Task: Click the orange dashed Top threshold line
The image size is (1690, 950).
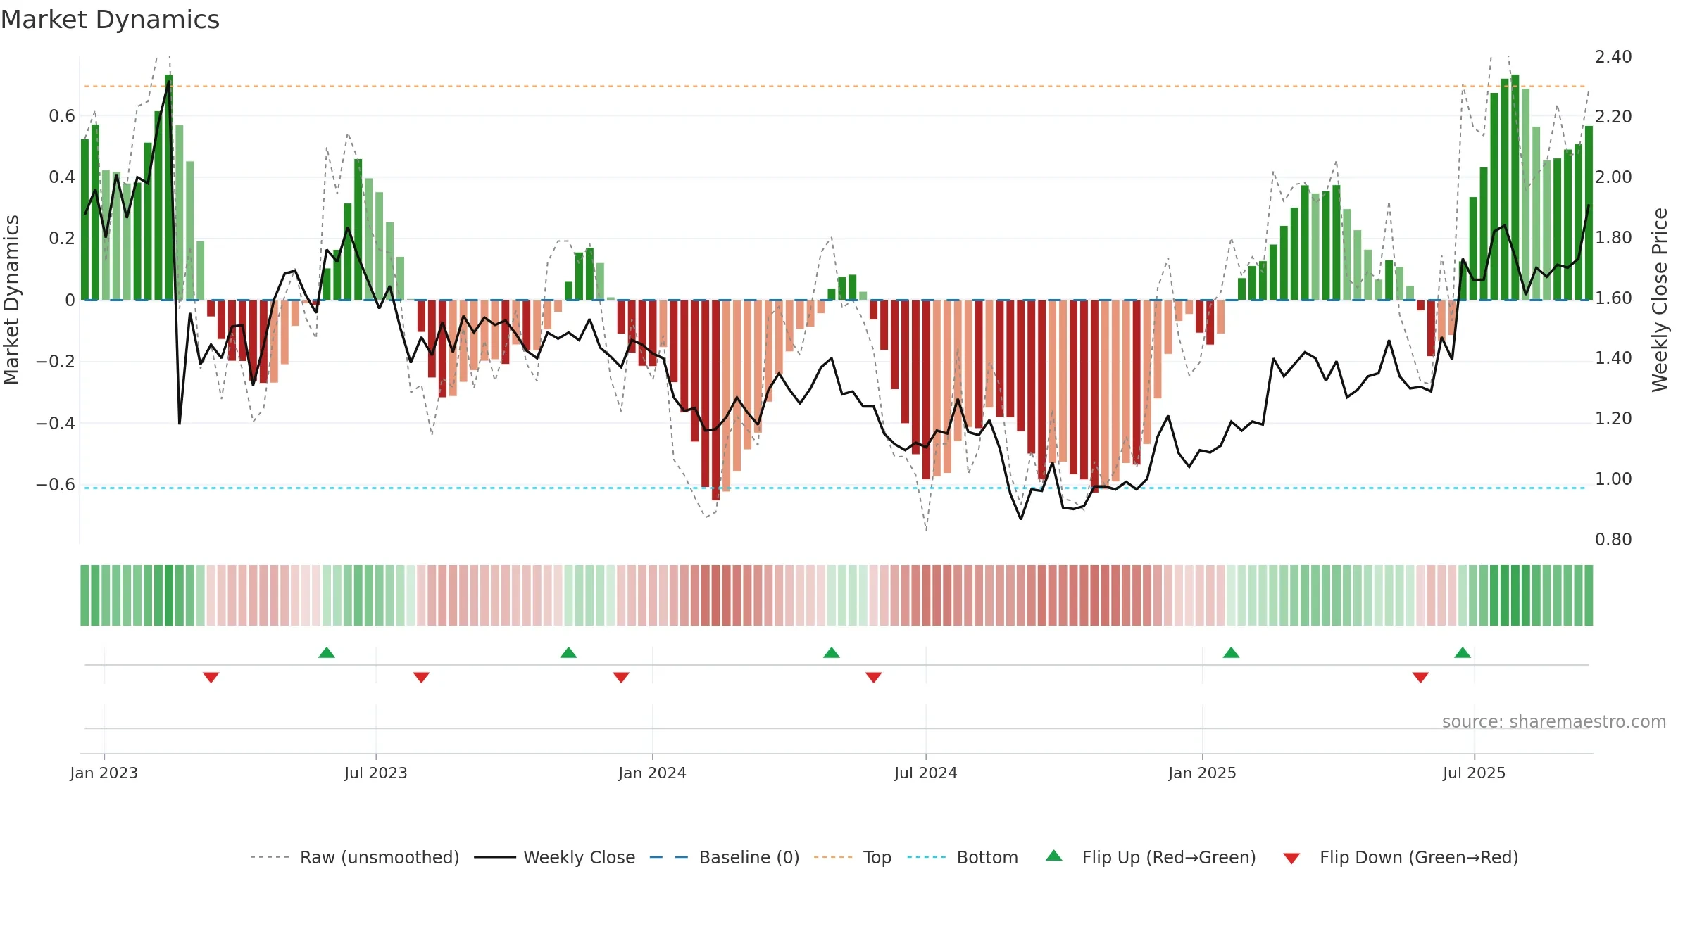Action: (x=834, y=87)
